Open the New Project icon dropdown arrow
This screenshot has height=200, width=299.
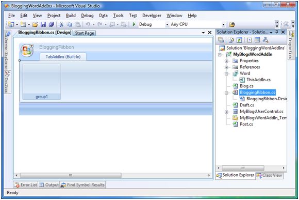[17, 24]
